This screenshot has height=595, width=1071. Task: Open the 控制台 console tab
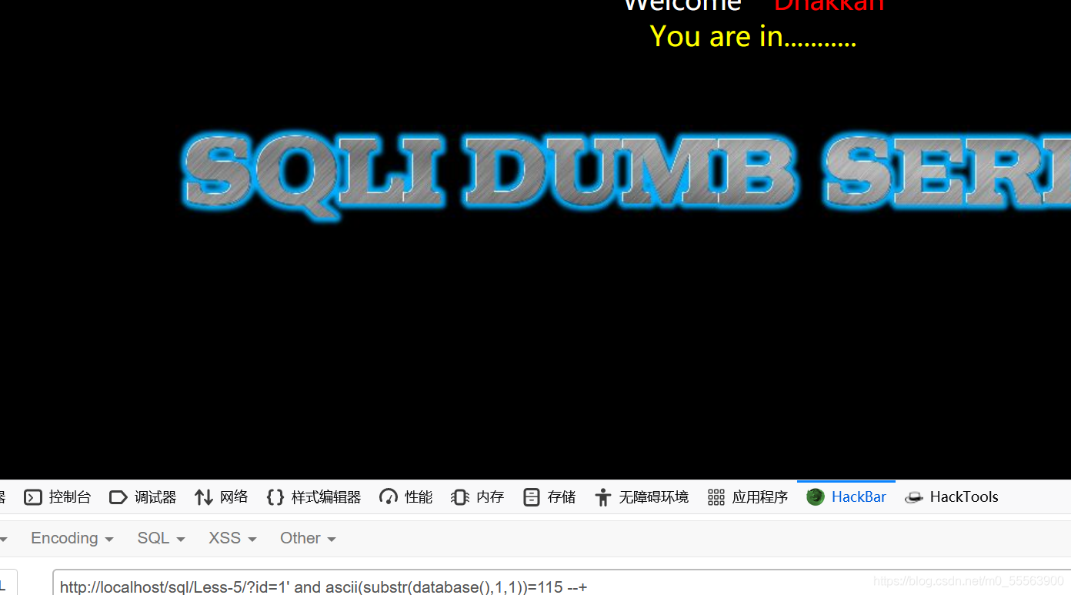[58, 497]
